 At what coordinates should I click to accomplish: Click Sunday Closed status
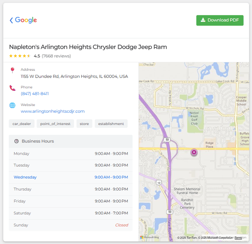point(122,225)
